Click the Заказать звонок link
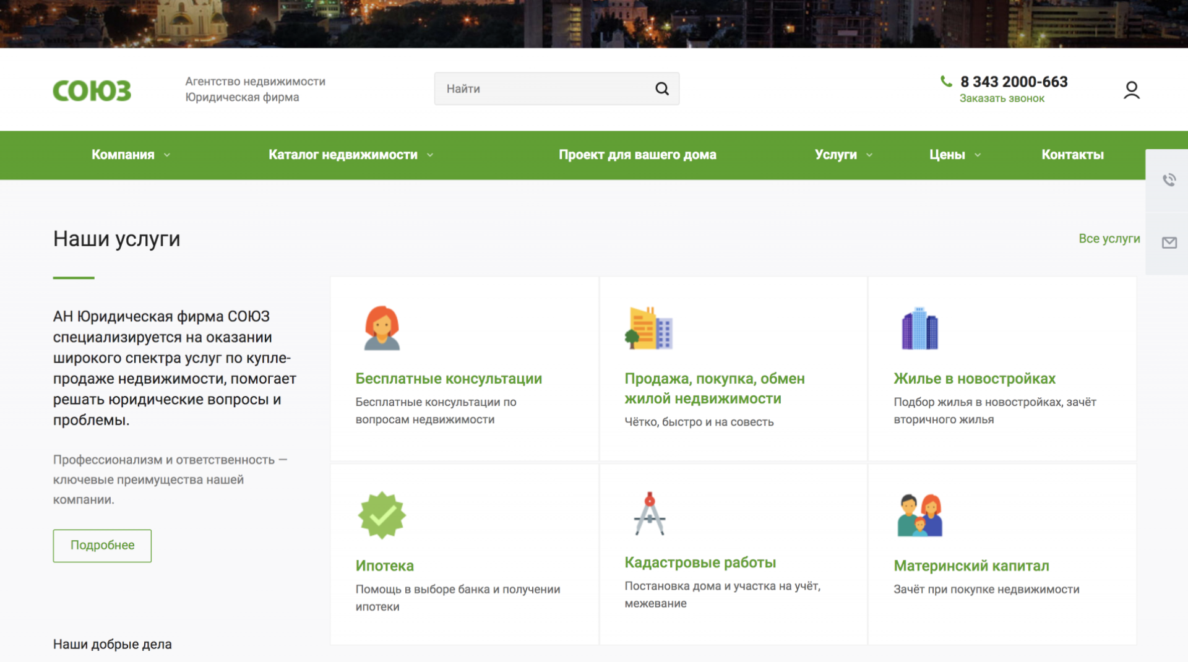 pyautogui.click(x=1001, y=98)
